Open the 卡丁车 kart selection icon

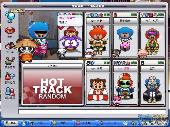[10, 46]
